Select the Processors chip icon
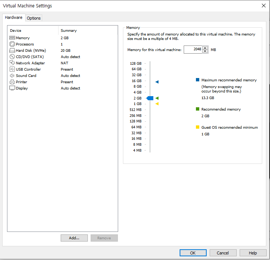This screenshot has height=260, width=270. (x=12, y=44)
